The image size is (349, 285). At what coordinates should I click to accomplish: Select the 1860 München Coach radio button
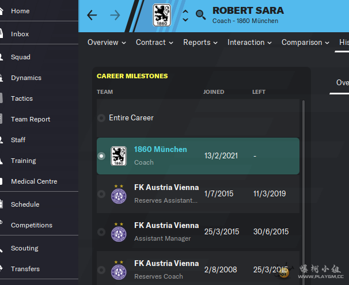click(x=101, y=156)
